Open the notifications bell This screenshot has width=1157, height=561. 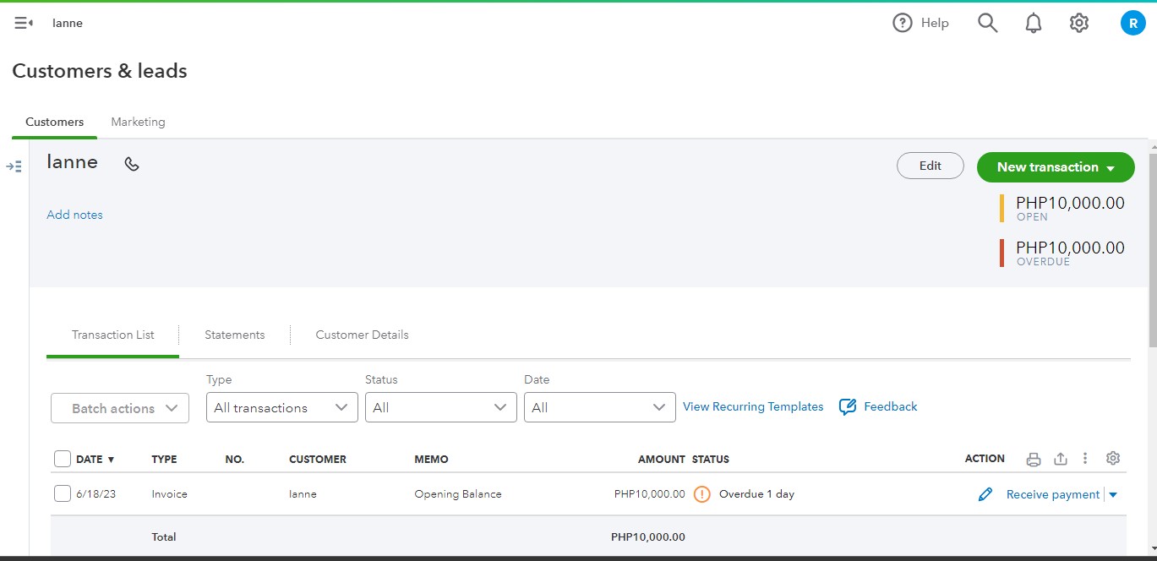point(1033,23)
